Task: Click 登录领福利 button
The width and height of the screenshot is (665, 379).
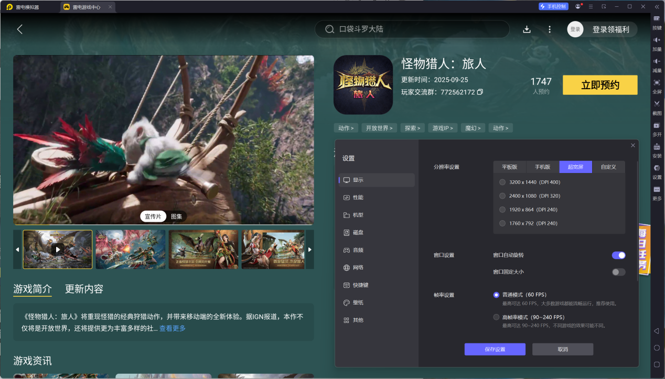Action: point(610,29)
